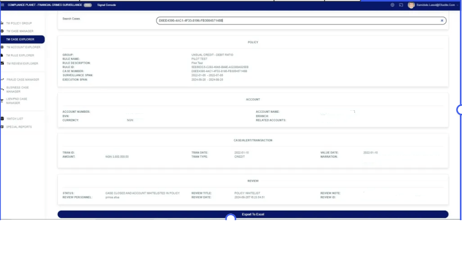
Task: Click the TM Policy Group chart icon
Action: click(x=2, y=23)
